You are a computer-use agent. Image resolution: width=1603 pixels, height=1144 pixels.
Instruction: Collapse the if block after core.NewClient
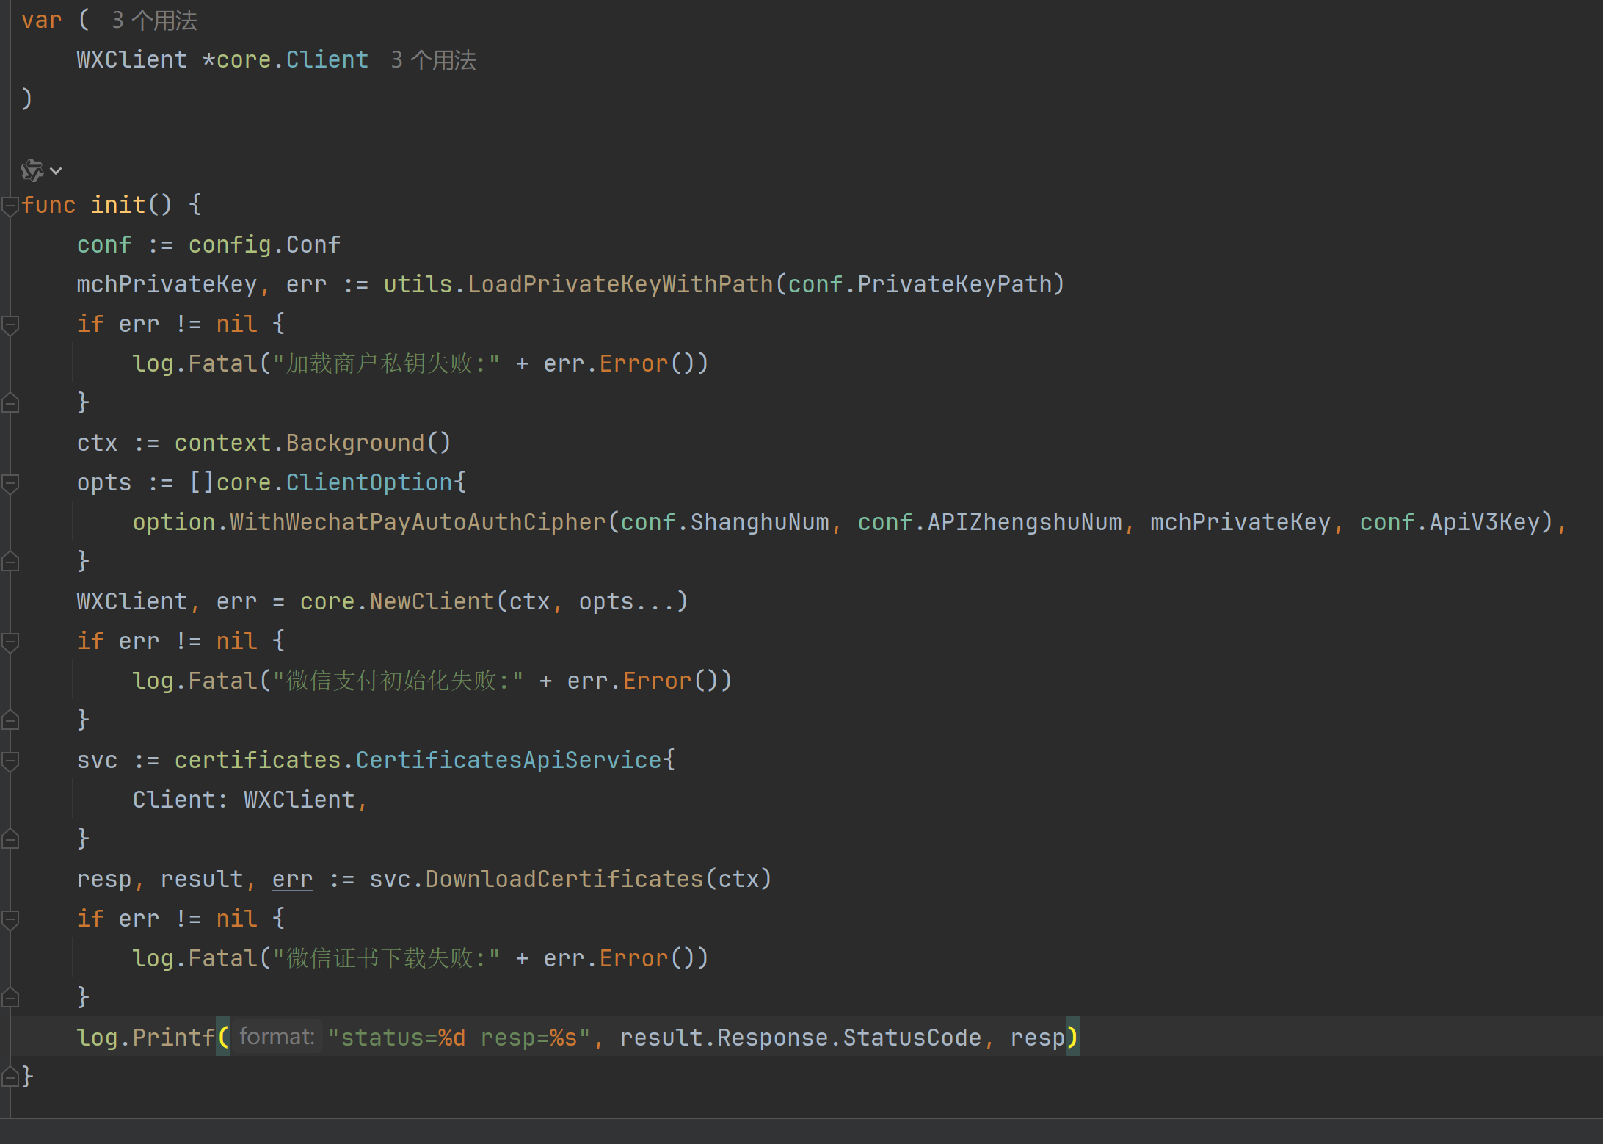coord(10,642)
